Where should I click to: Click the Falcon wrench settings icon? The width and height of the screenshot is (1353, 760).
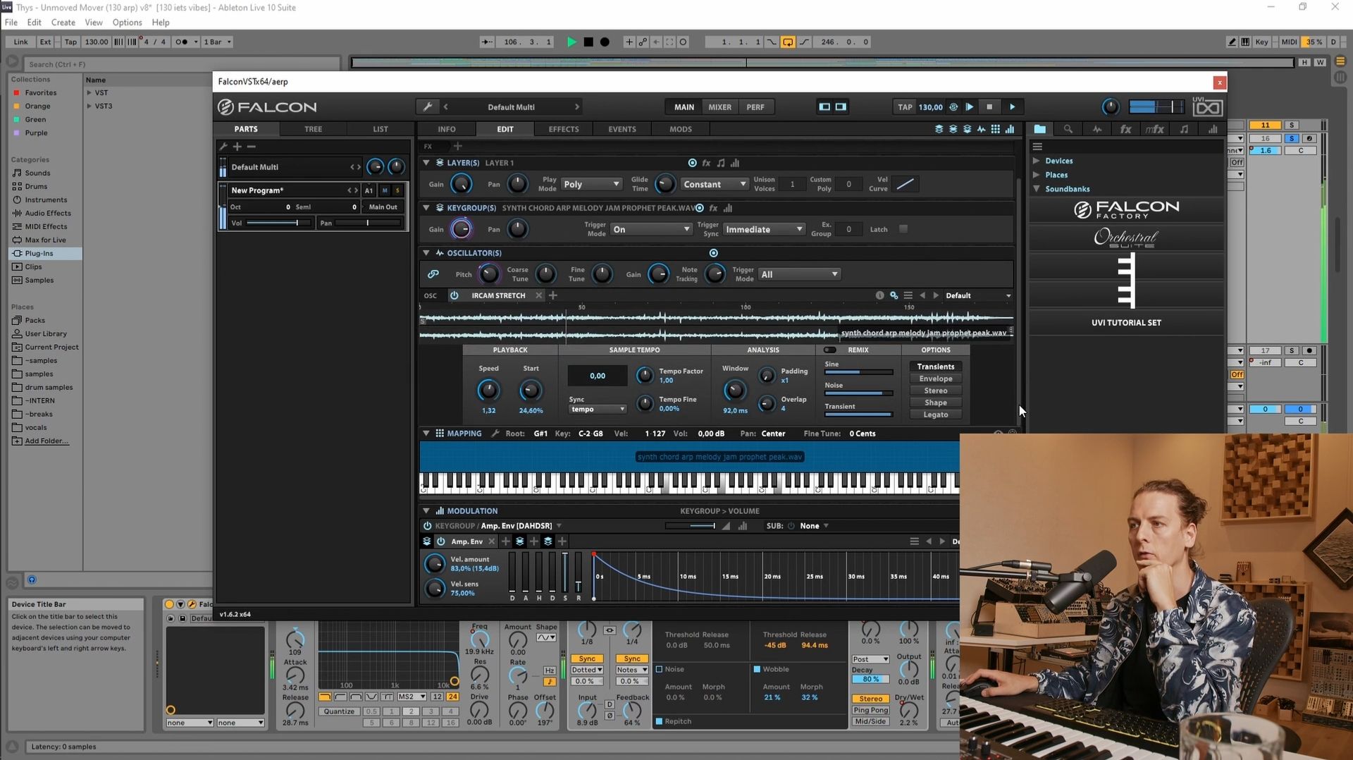point(428,107)
